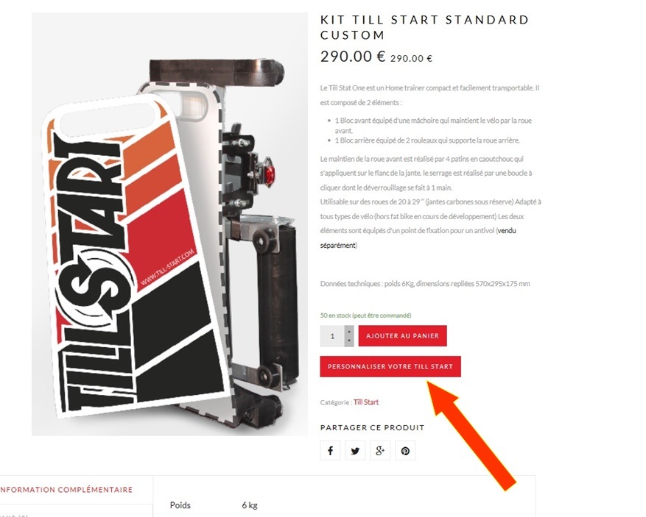Viewport: 646px width, 517px height.
Task: Pin the product with the Pinterest icon
Action: (405, 450)
